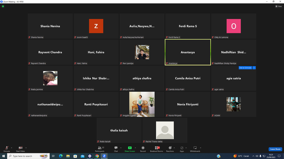Click the muted mic icon beside Hani, Fahira label

75,63
